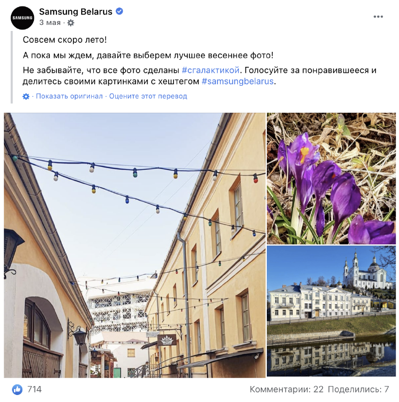Open the purple crocus flowers photo
Screen dimensions: 399x402
tap(331, 179)
